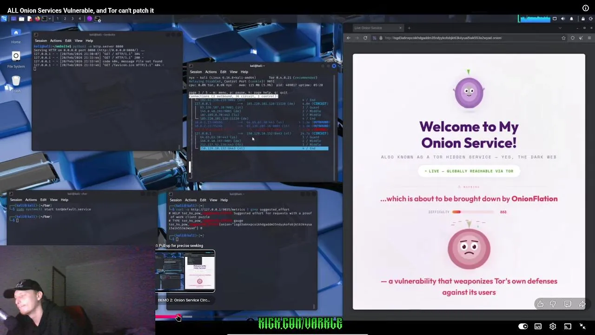The width and height of the screenshot is (595, 335).
Task: Click the display icon in system panel
Action: [x=555, y=19]
